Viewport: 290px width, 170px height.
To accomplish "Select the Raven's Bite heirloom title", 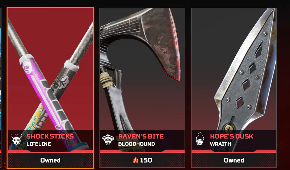I will [x=141, y=136].
